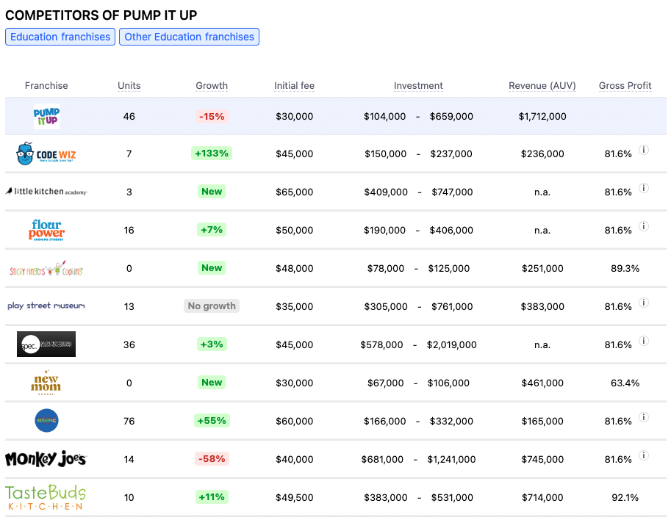Sort table by Gross Profit column
This screenshot has height=531, width=671.
click(625, 85)
